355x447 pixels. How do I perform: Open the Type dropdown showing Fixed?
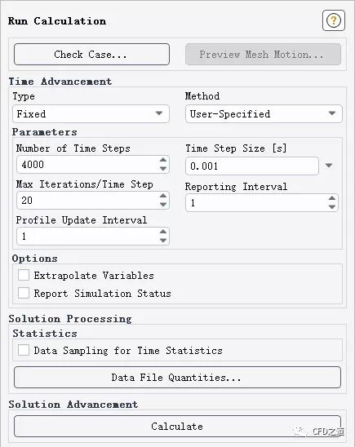point(91,114)
